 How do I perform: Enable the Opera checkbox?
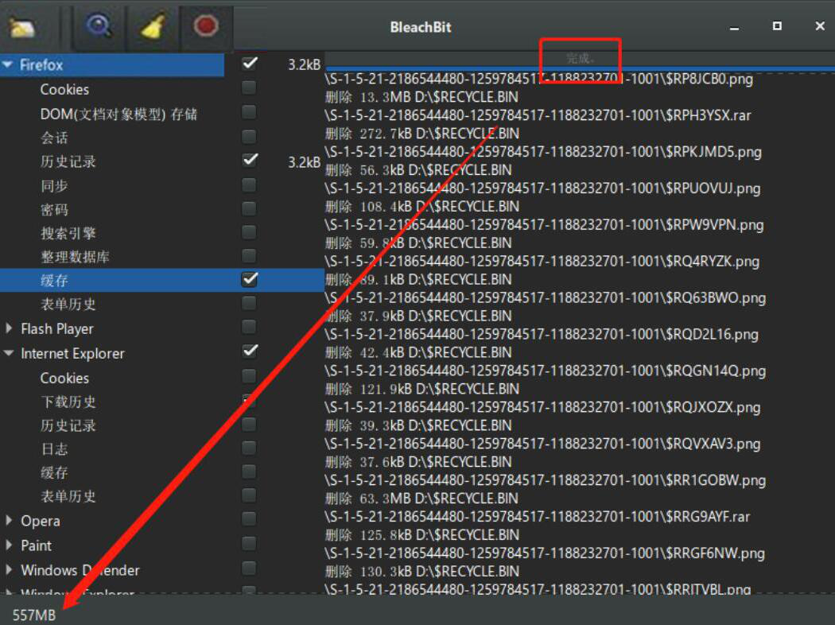point(249,518)
